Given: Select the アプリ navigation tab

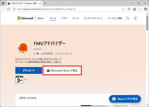Looking at the screenshot, I should click(x=64, y=18).
